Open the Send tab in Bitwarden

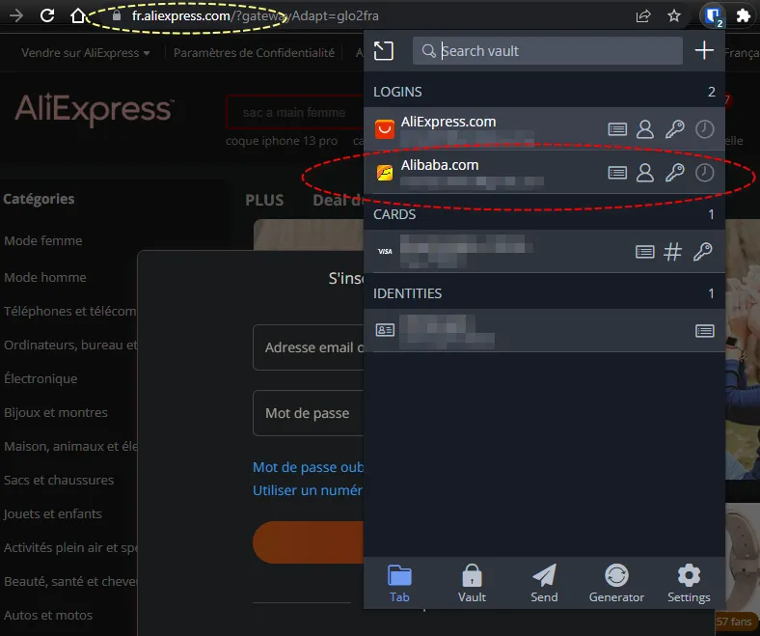tap(544, 584)
